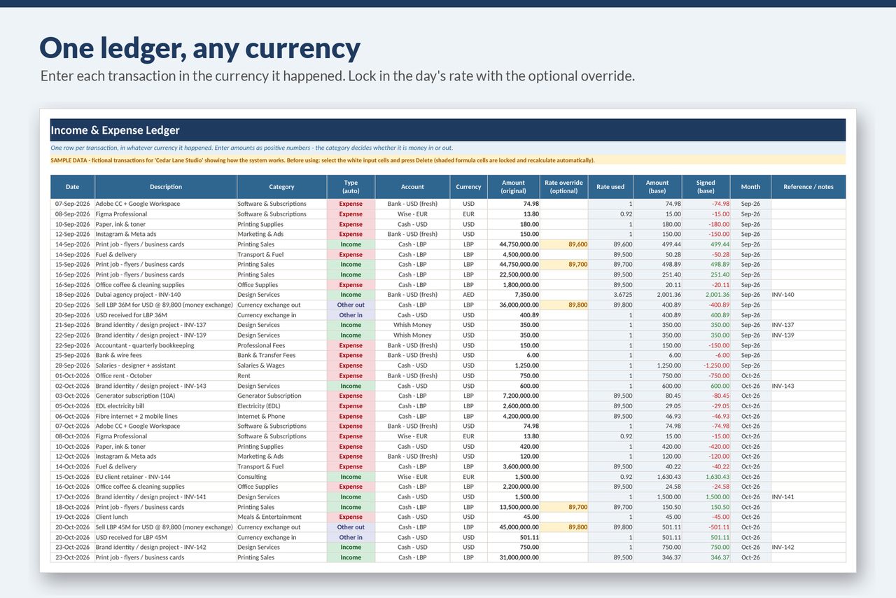Viewport: 896px width, 598px height.
Task: Click 'Other in' type in USD received for LBP 36M row
Action: coord(351,315)
